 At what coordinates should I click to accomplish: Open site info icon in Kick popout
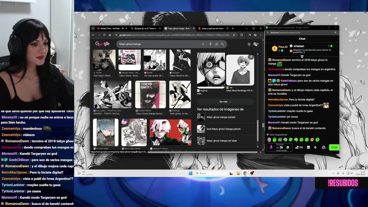(x=267, y=32)
